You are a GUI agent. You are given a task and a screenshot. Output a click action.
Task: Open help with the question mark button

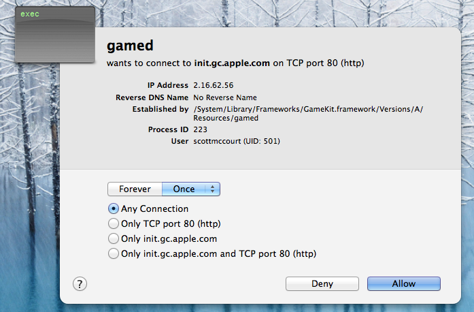pyautogui.click(x=80, y=284)
